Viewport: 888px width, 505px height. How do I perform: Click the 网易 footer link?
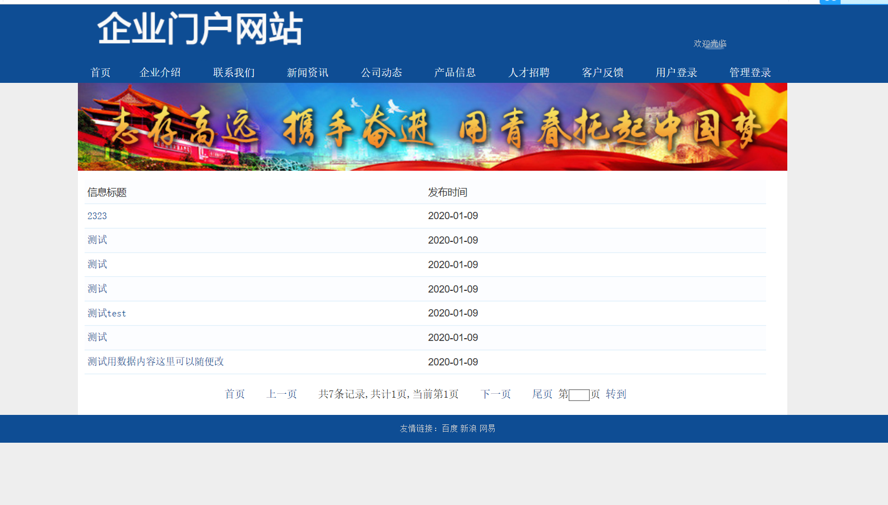click(487, 428)
